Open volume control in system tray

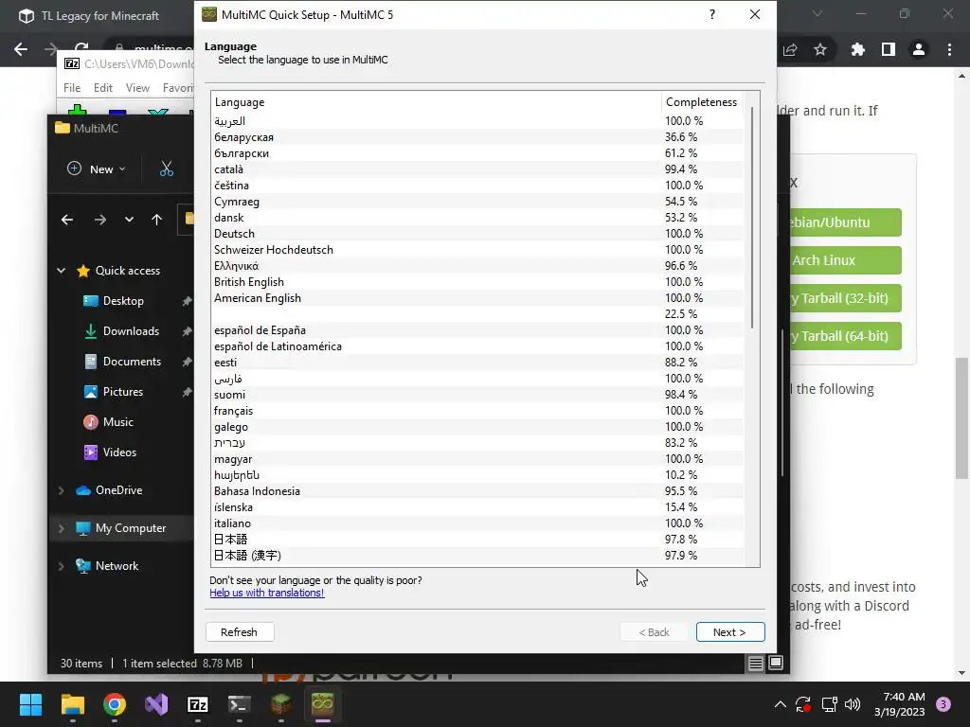coord(853,704)
